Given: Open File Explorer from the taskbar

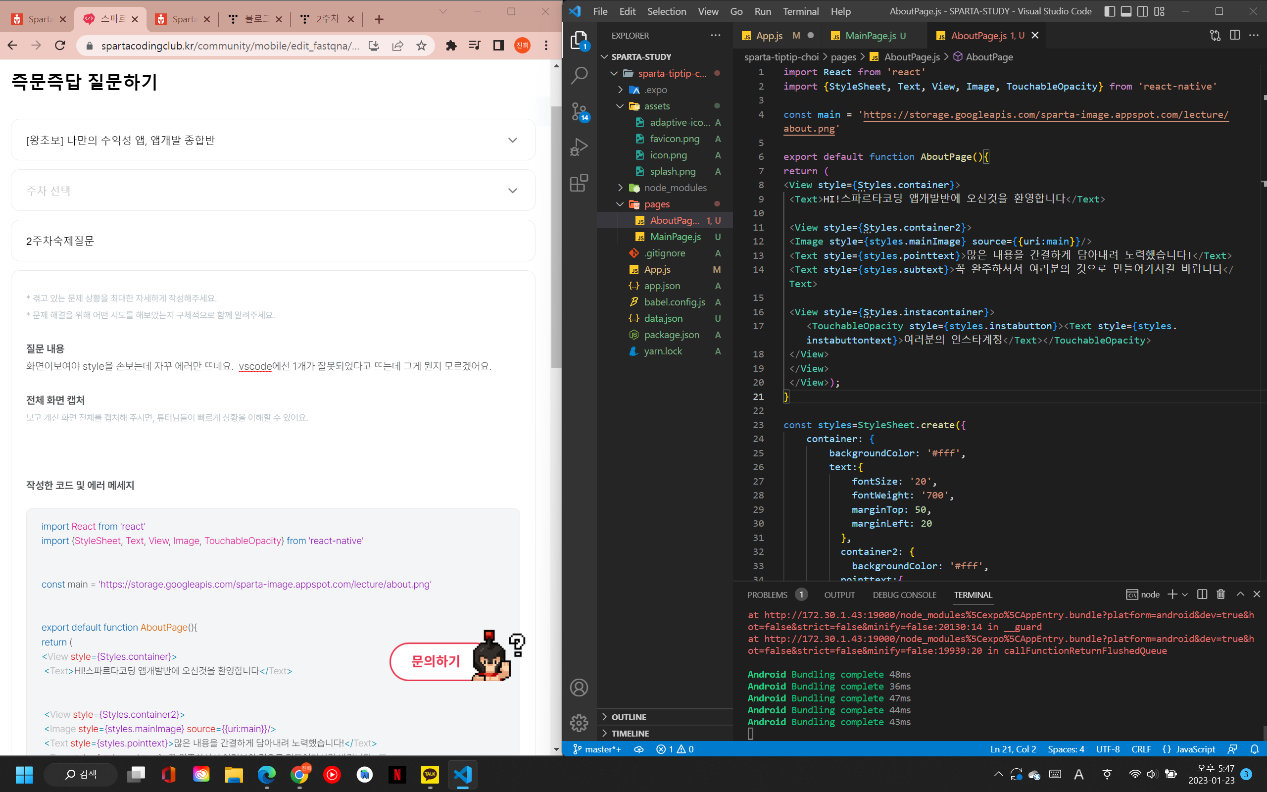Looking at the screenshot, I should point(234,774).
